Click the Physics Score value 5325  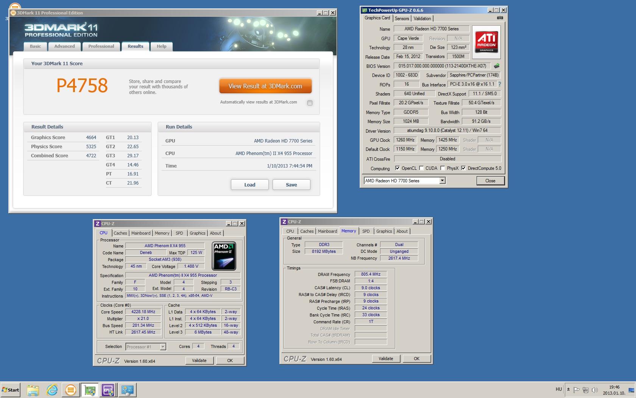[x=91, y=147]
